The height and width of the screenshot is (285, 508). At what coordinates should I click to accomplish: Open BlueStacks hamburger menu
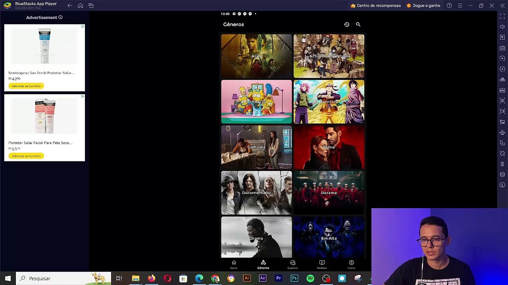(x=460, y=6)
